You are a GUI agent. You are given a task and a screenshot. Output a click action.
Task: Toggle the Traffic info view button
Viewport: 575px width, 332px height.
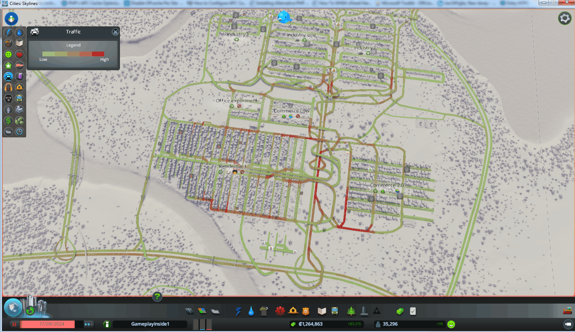coord(8,77)
